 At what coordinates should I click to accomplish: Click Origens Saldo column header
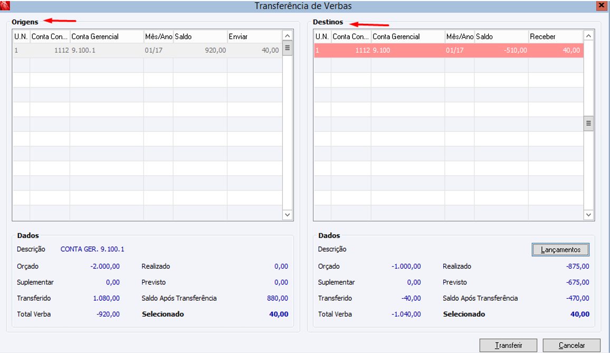pyautogui.click(x=200, y=36)
